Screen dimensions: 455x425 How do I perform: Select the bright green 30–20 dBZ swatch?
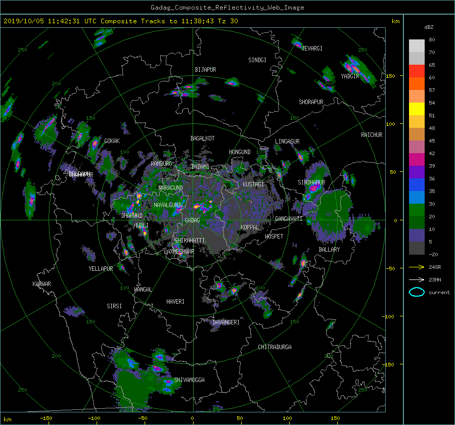point(417,210)
